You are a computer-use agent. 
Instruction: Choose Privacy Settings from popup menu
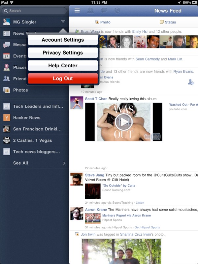pos(63,53)
